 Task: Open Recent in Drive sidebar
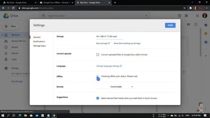(15, 47)
